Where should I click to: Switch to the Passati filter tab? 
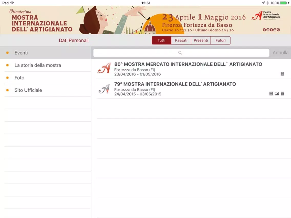[181, 40]
